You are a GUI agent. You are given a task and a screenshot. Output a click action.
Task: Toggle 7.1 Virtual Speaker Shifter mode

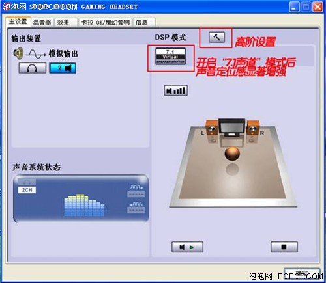171,57
